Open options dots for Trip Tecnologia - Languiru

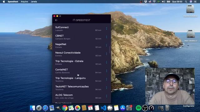[x=107, y=79]
